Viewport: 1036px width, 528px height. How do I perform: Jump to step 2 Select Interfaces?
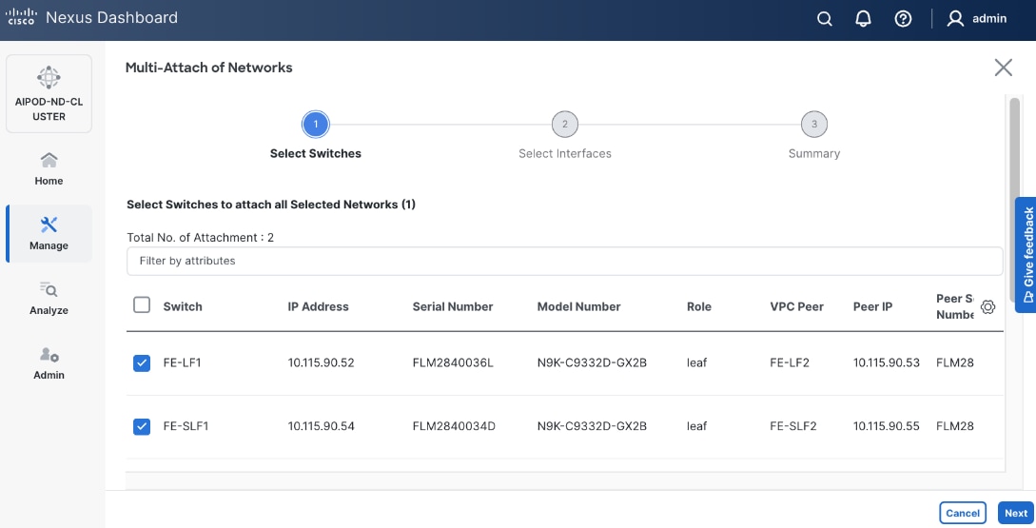point(564,125)
